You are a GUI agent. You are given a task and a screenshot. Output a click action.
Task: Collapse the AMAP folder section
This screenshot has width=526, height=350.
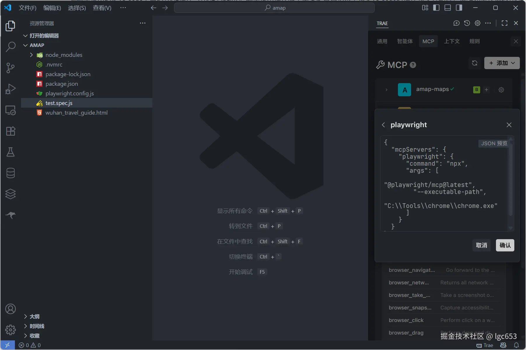(25, 45)
